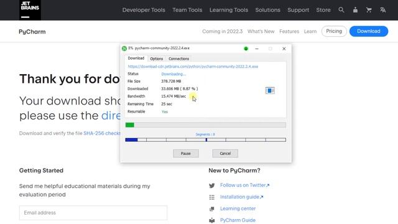Open the Developer Tools menu
Image resolution: width=398 pixels, height=224 pixels.
(144, 10)
